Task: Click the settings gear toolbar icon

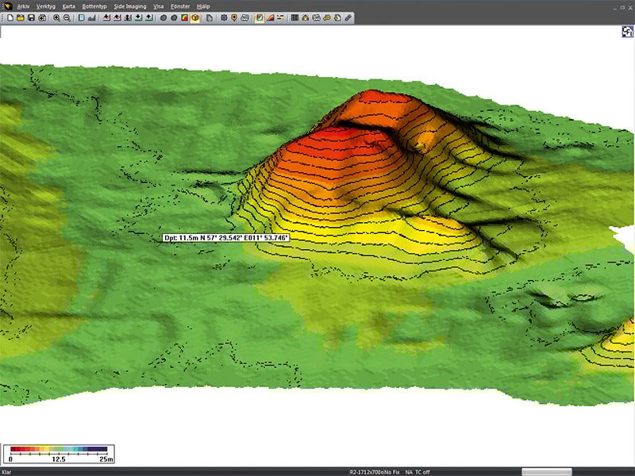Action: 224,17
